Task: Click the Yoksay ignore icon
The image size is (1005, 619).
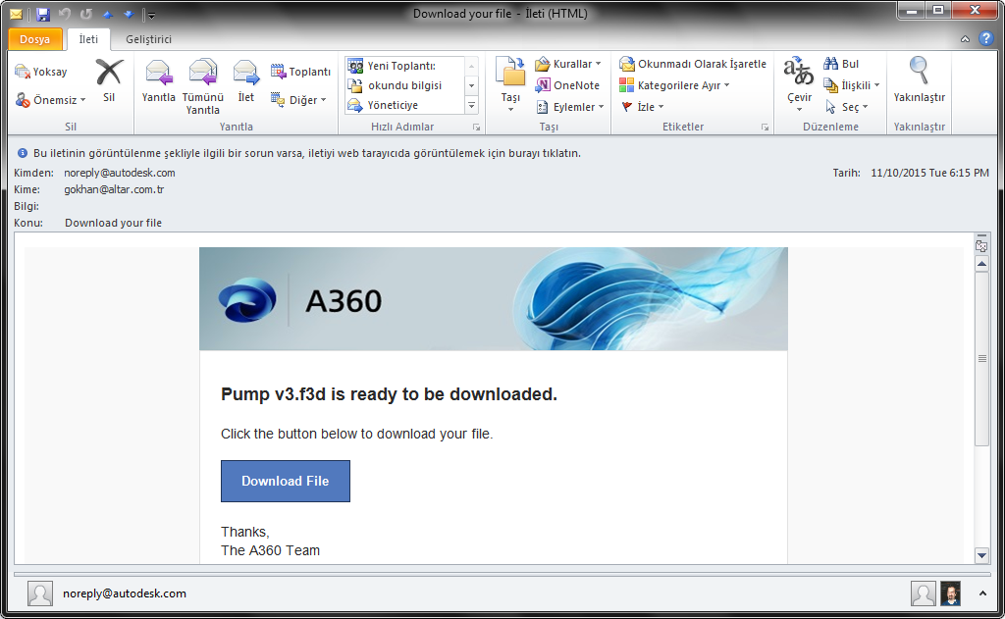Action: pos(23,72)
